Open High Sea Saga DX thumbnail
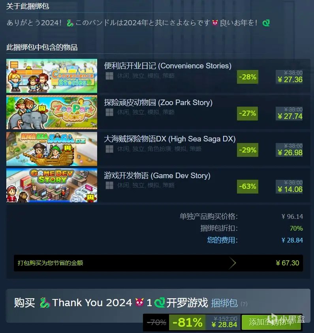Screen dimensions: 314x333 click(52, 149)
